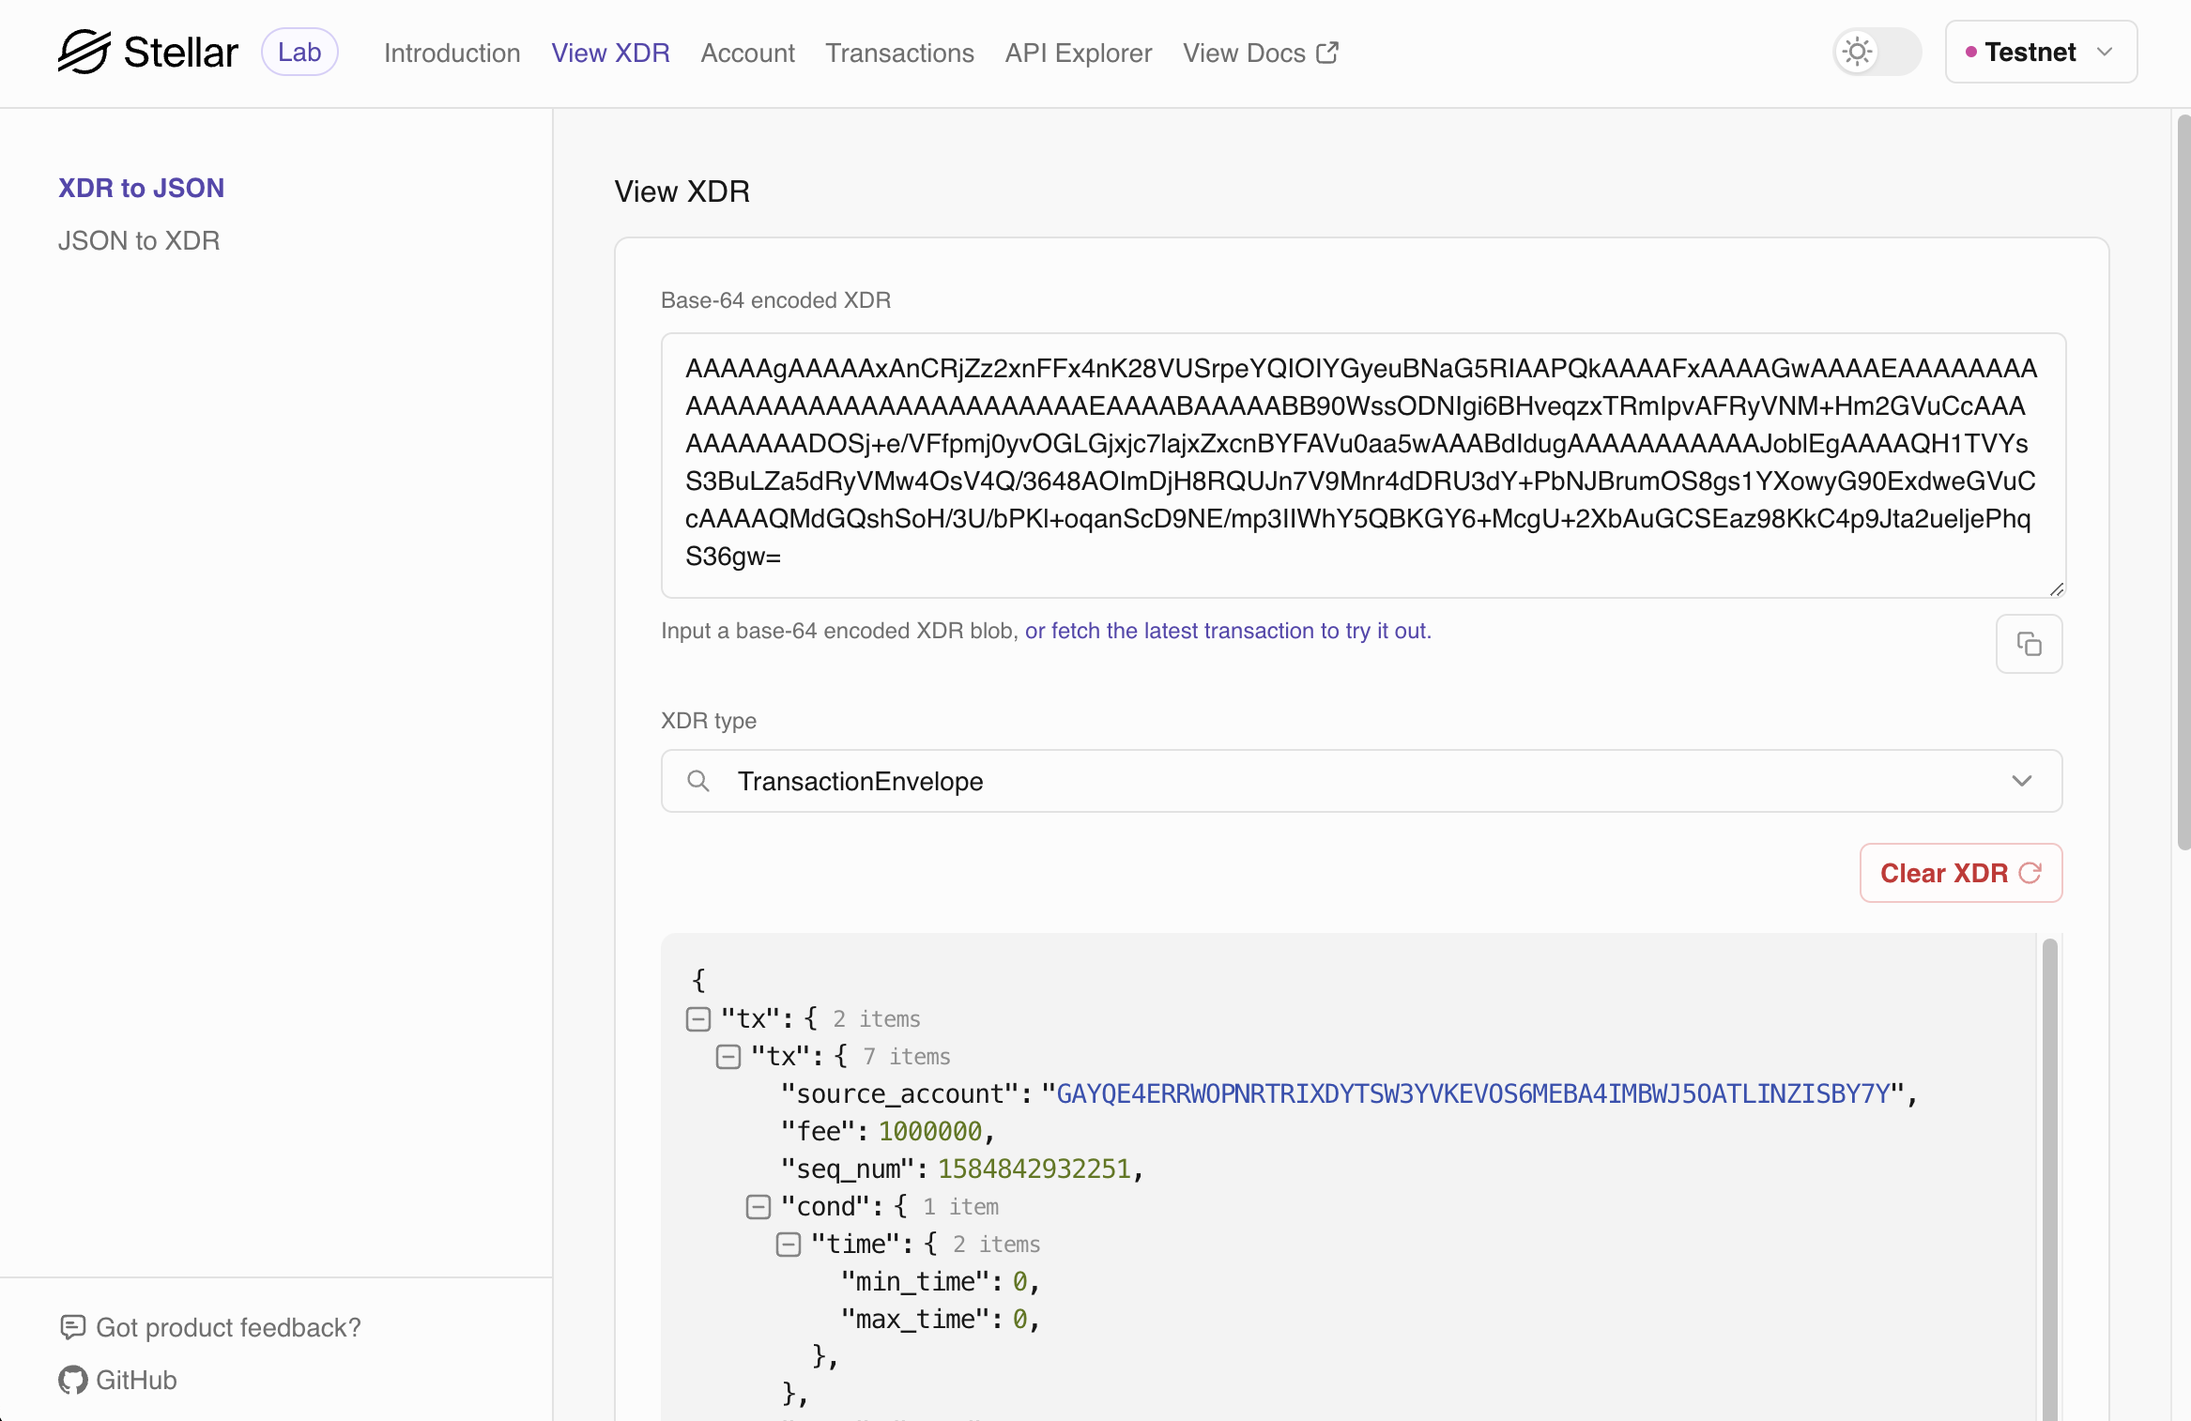The height and width of the screenshot is (1421, 2191).
Task: Click the Stellar logo icon
Action: [x=84, y=52]
